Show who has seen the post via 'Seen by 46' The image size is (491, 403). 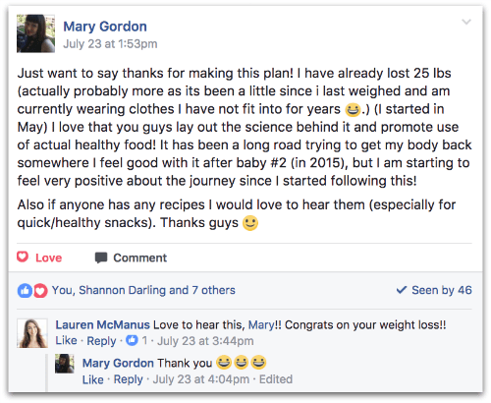(442, 290)
